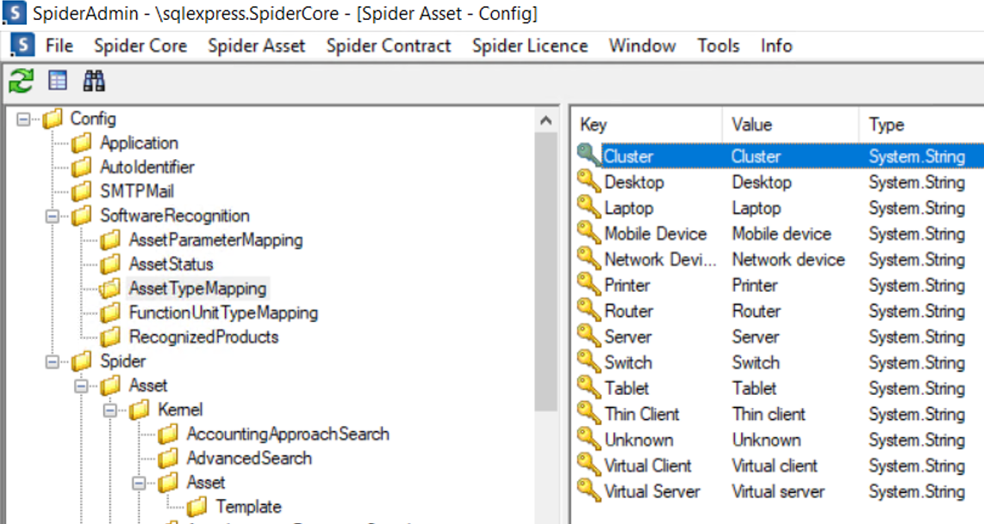Click the folder icon next to RecognizedProducts
The width and height of the screenshot is (984, 524).
(110, 336)
